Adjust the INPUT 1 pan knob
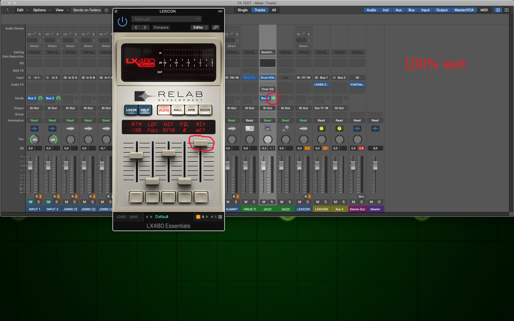The height and width of the screenshot is (321, 514). coord(34,140)
